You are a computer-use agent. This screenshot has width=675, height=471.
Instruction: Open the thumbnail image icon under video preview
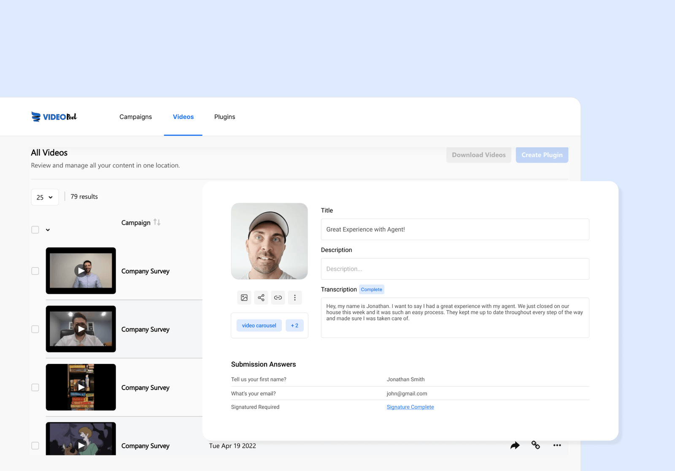pyautogui.click(x=244, y=297)
